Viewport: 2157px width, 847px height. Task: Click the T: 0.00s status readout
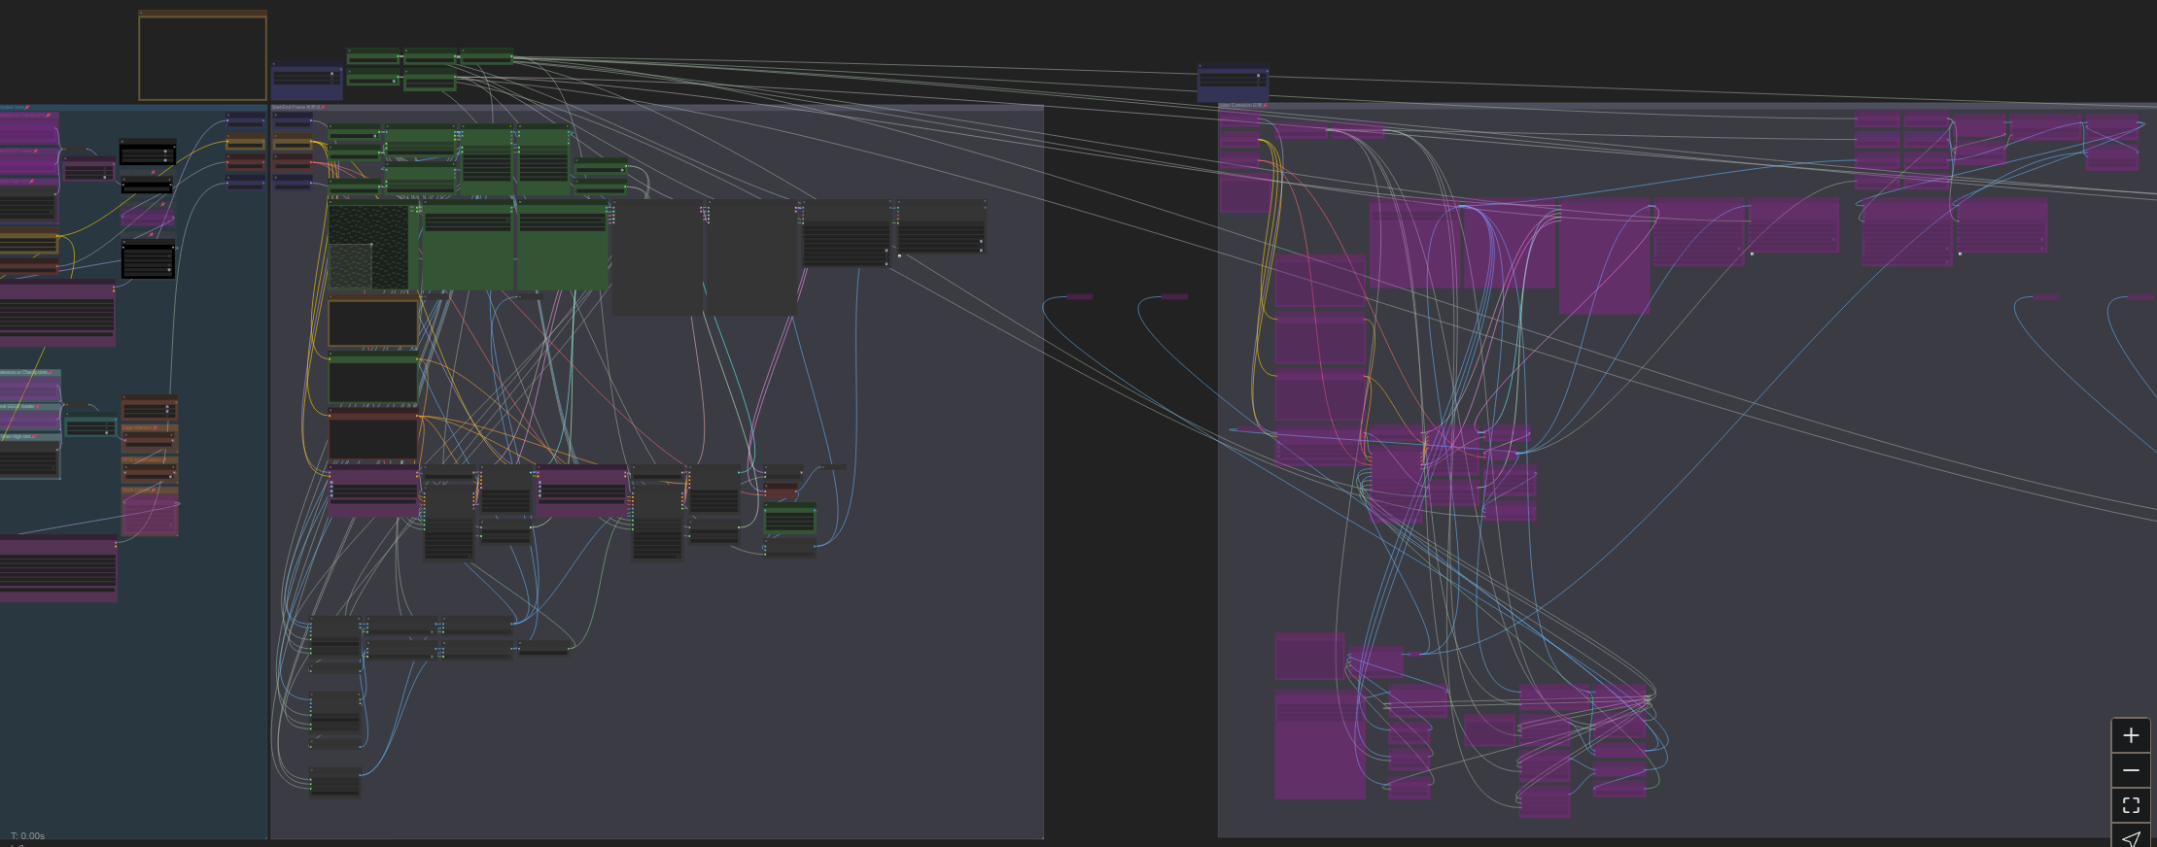(27, 835)
